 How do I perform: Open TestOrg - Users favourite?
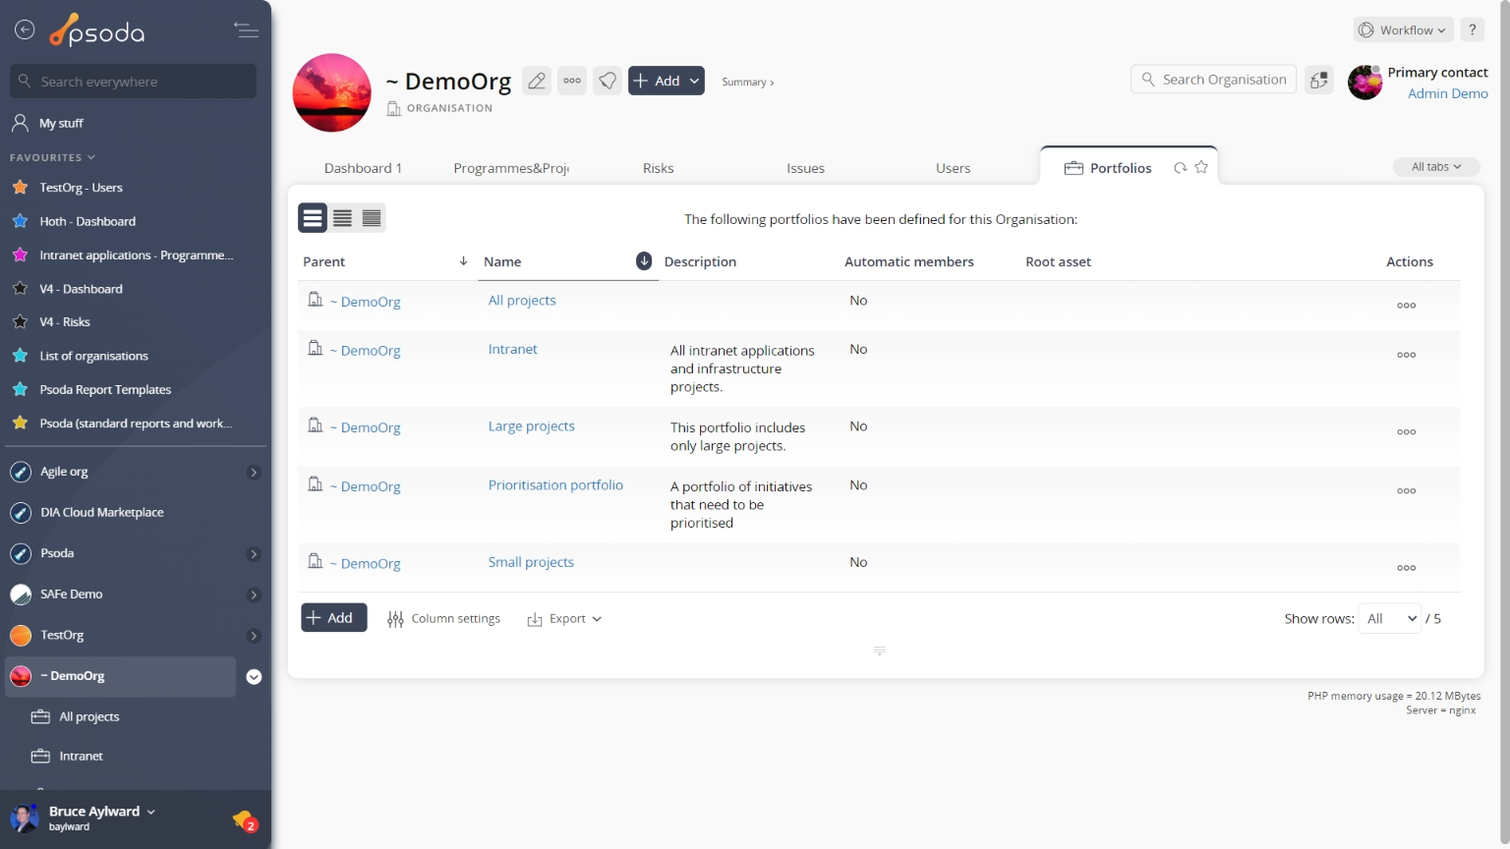tap(81, 188)
